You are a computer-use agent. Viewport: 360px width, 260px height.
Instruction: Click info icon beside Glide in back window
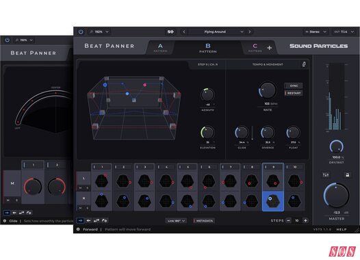(x=5, y=221)
